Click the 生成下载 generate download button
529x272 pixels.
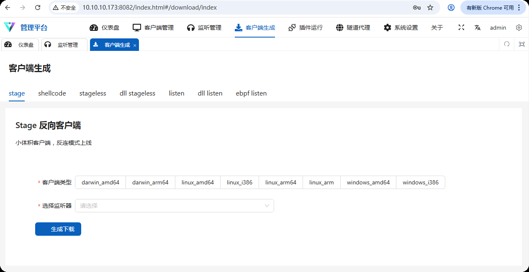[58, 229]
